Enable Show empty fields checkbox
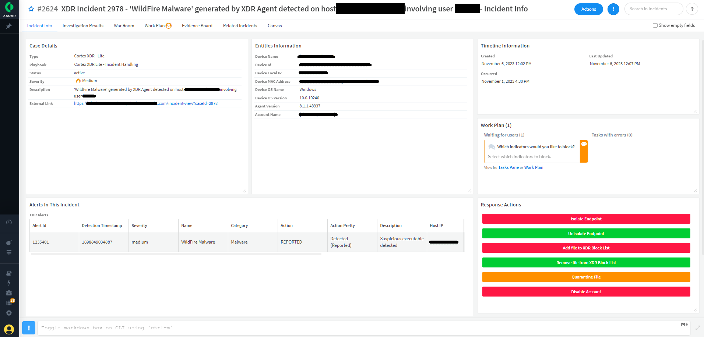The height and width of the screenshot is (337, 704). point(655,25)
